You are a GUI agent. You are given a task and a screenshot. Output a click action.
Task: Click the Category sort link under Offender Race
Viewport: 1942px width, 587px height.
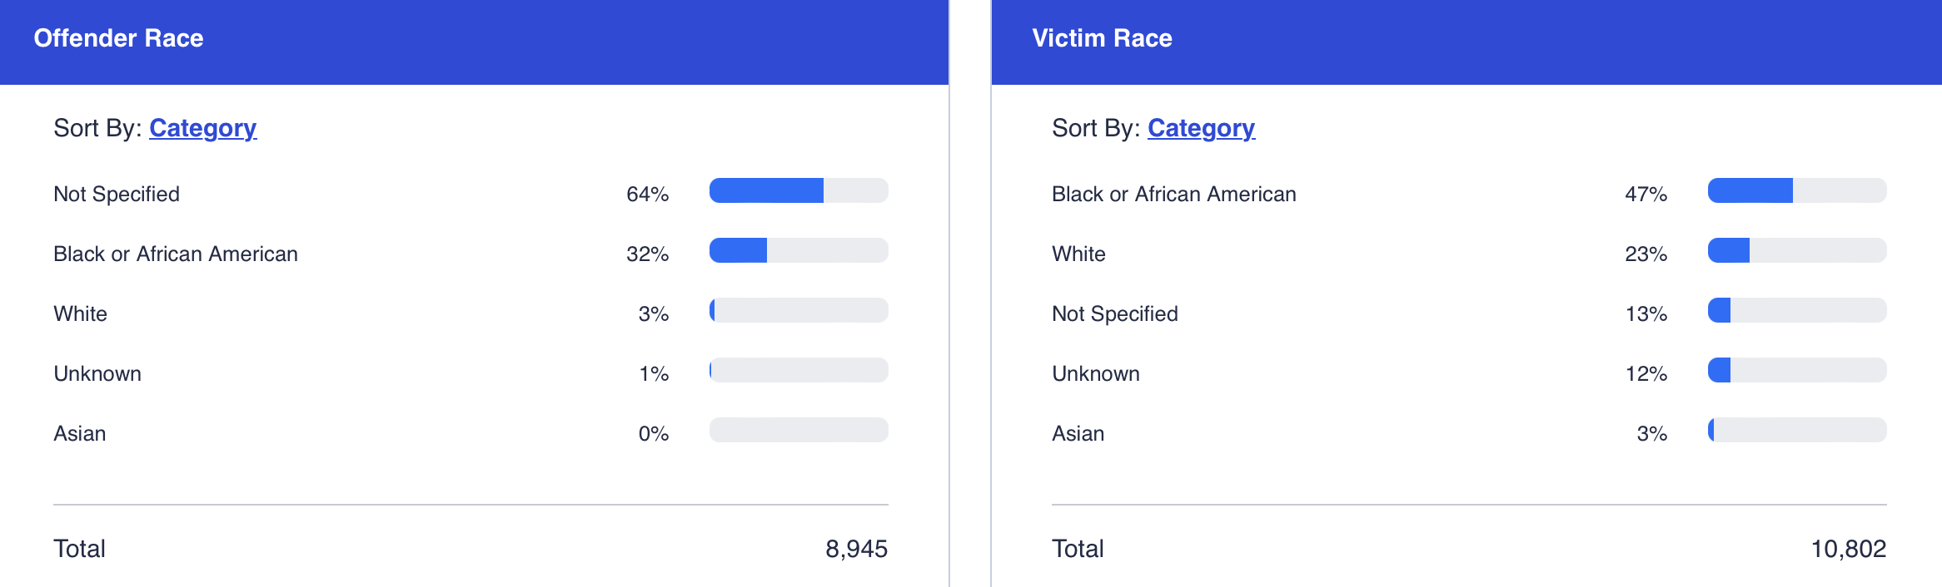[x=202, y=128]
